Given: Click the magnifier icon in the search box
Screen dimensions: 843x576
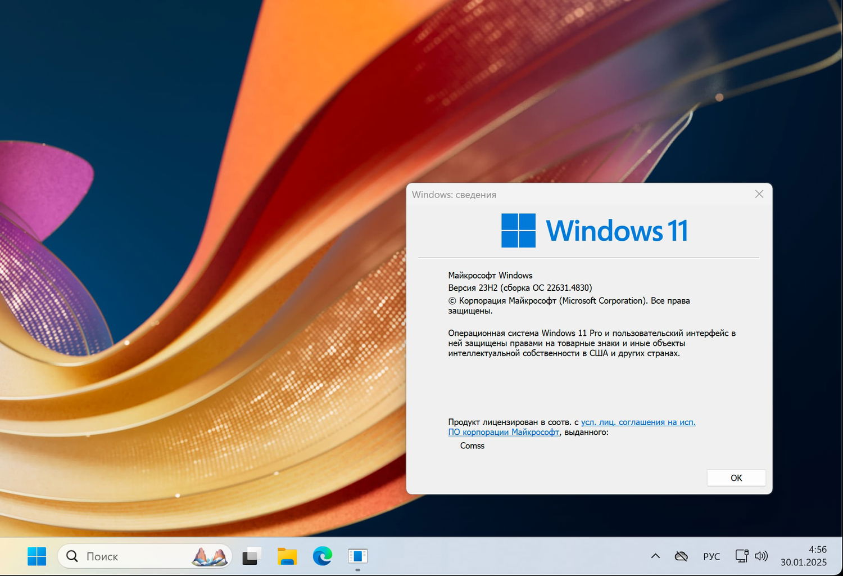Looking at the screenshot, I should coord(72,556).
